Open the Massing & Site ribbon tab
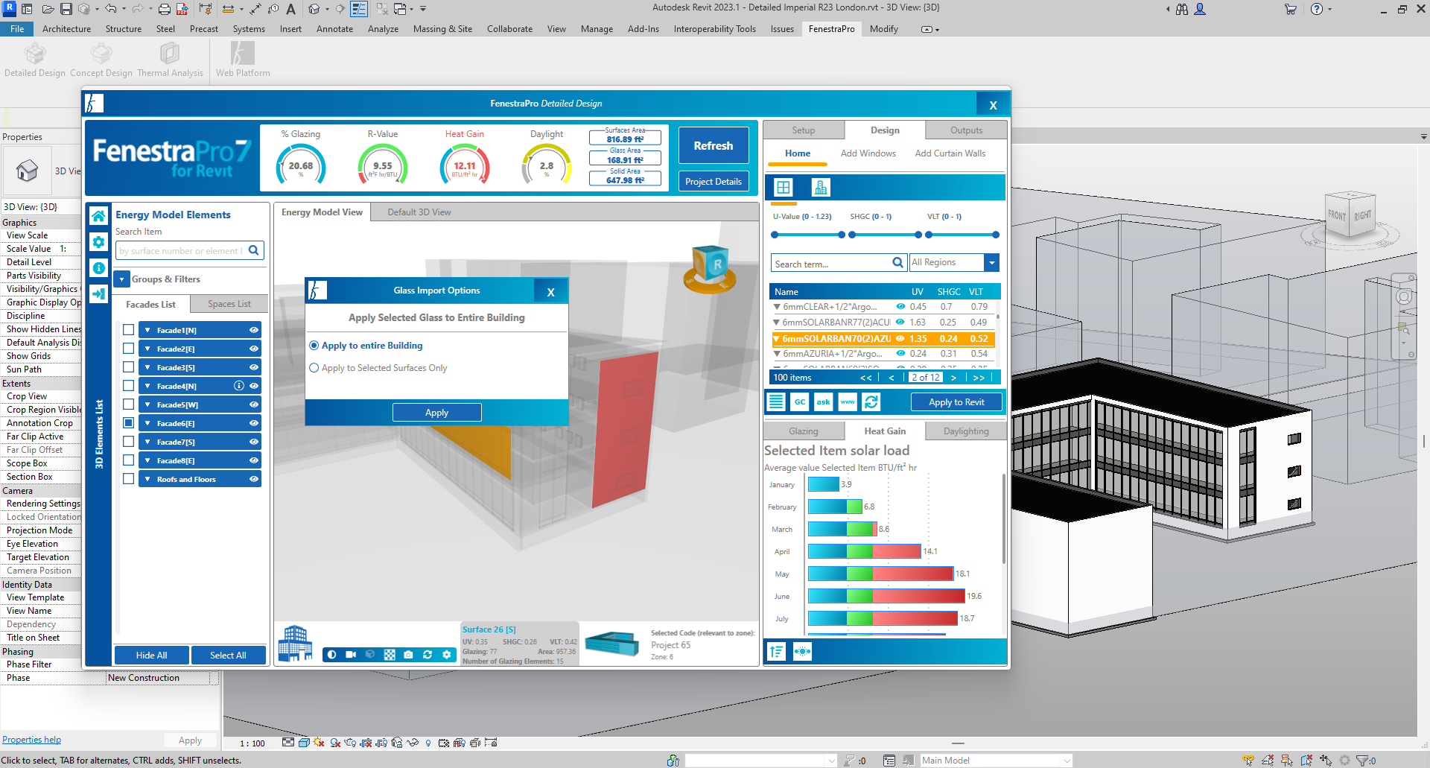The height and width of the screenshot is (768, 1430). (442, 29)
